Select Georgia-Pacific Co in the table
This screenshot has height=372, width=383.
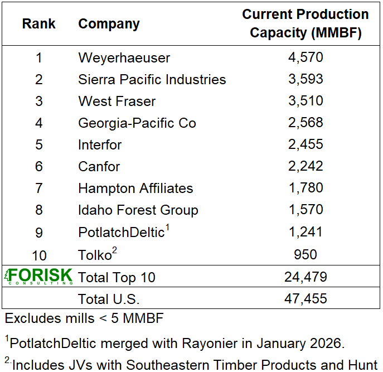137,123
